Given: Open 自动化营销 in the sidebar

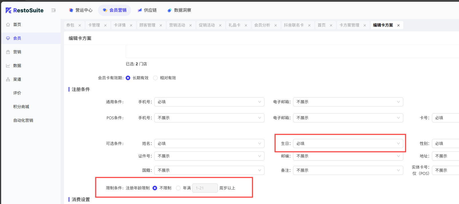Looking at the screenshot, I should (23, 120).
